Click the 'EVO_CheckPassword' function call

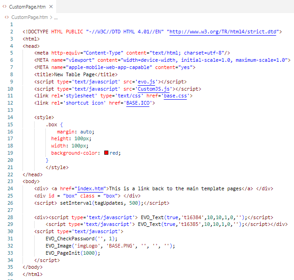coord(70,239)
